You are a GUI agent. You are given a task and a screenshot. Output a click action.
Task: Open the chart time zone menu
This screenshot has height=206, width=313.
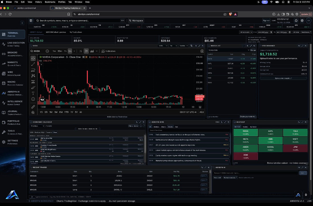[x=188, y=112]
